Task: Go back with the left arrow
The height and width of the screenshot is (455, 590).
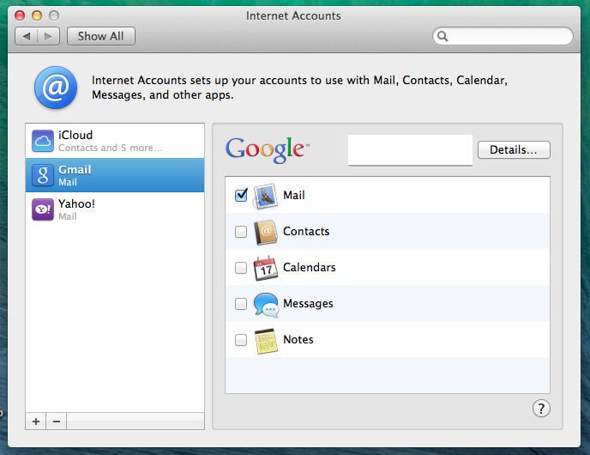Action: point(26,36)
